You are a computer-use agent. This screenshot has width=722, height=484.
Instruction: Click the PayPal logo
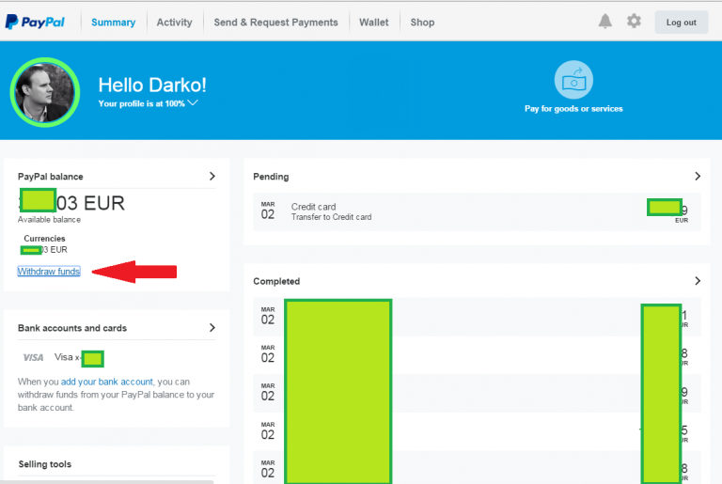pyautogui.click(x=38, y=22)
